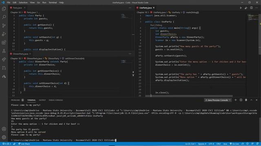
Task: Close the UseParty.java tab
Action: 154,8
